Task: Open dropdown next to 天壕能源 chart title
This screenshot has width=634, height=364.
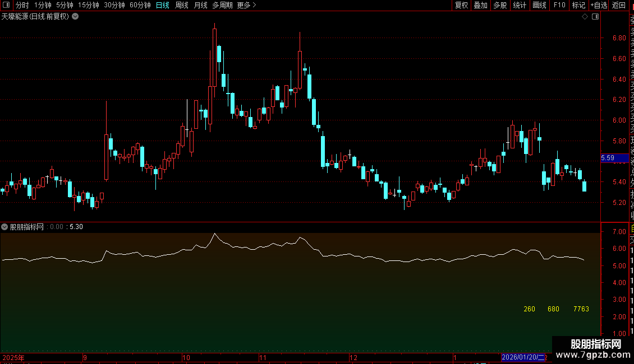Action: pos(75,17)
